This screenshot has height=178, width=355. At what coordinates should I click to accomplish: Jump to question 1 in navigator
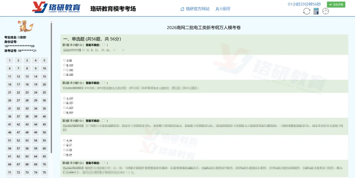[10, 61]
